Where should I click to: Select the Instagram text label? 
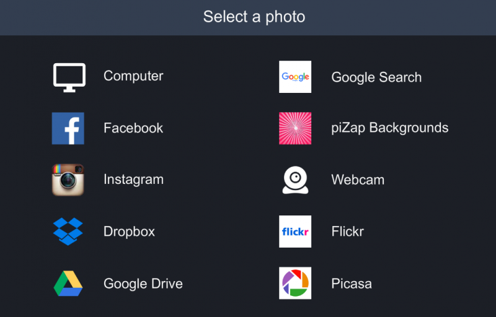point(133,180)
